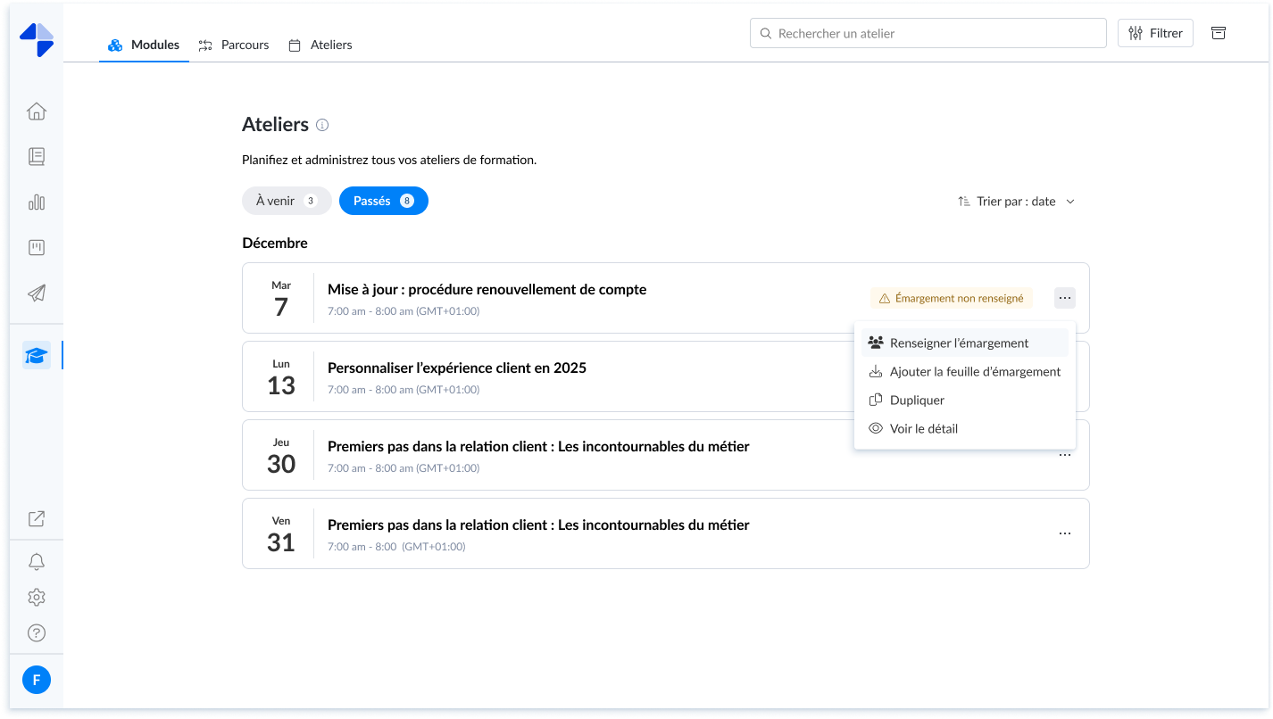Select Dupliquer in the context menu
The image size is (1273, 719).
(x=917, y=401)
